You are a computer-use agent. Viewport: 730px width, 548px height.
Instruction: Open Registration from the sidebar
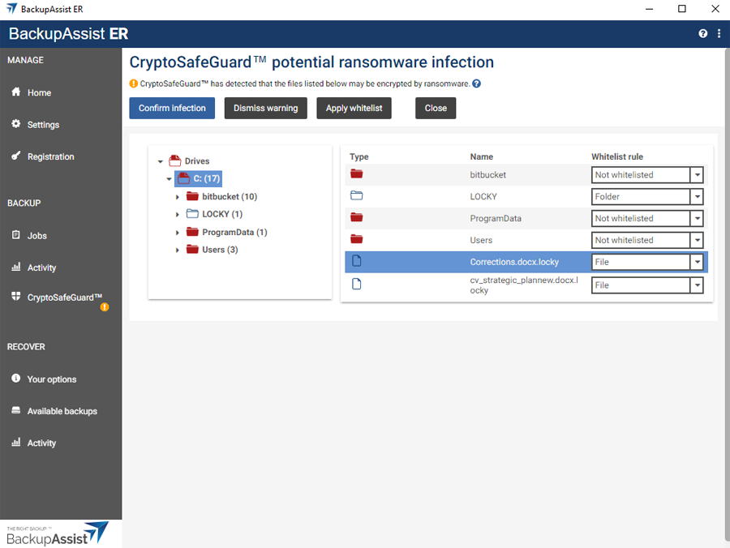[x=51, y=156]
